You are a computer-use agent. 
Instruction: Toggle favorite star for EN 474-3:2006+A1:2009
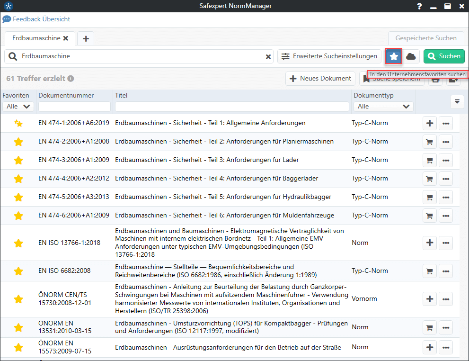click(18, 160)
